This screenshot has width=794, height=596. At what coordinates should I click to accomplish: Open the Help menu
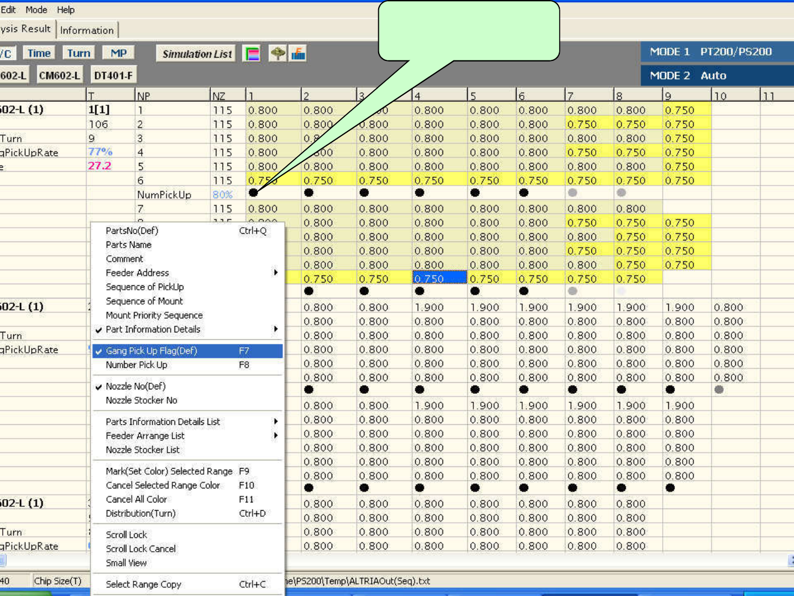65,10
